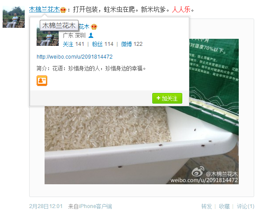
Task: Click the red 人人乐 keyword link
Action: (x=181, y=10)
